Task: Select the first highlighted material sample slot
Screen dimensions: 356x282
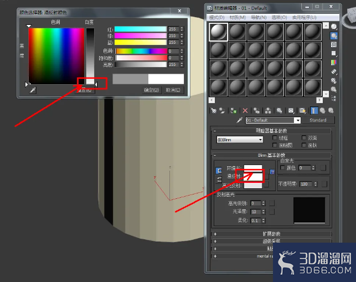Action: coord(218,32)
